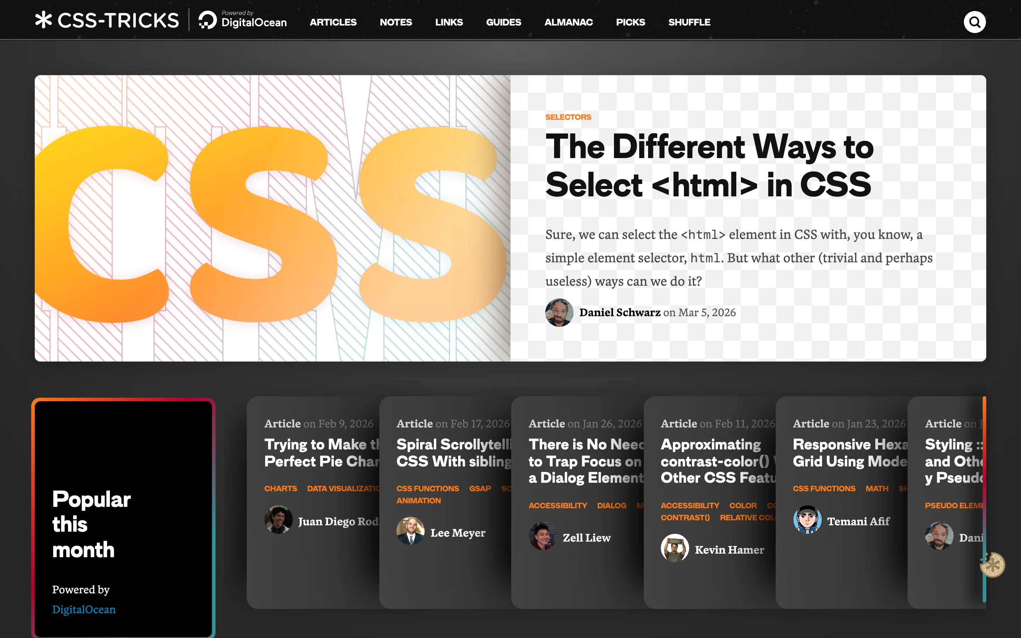
Task: Select SHUFFLE in the top navigation
Action: click(x=689, y=22)
